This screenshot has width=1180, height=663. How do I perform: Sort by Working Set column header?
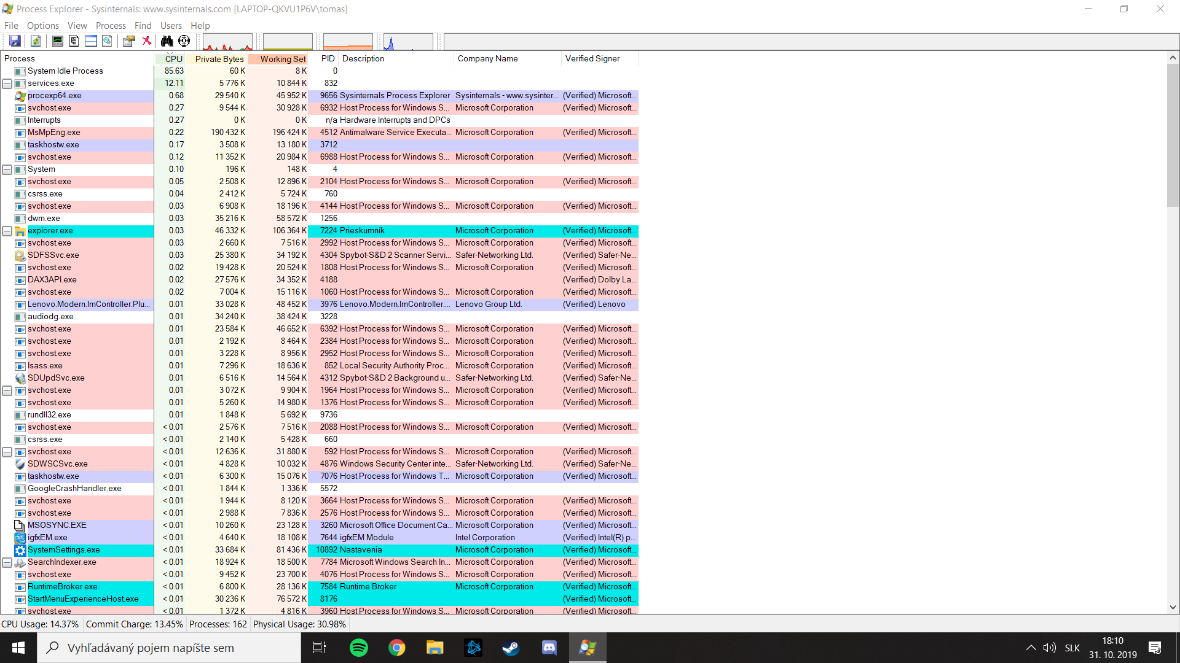tap(277, 59)
